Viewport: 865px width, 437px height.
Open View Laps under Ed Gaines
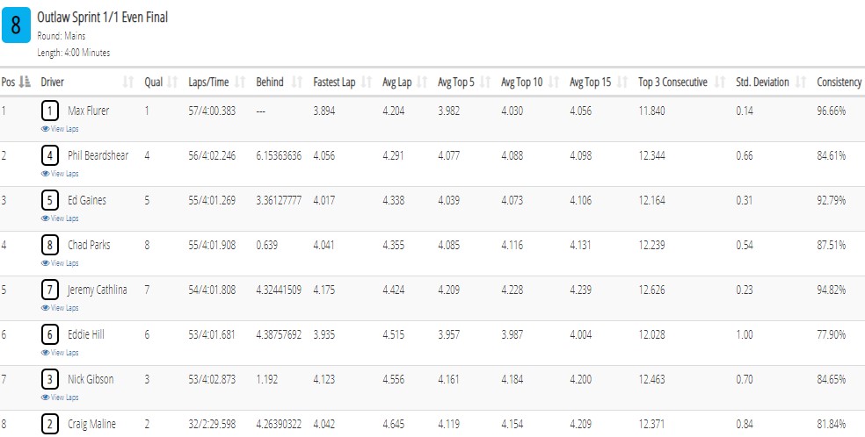click(x=60, y=218)
